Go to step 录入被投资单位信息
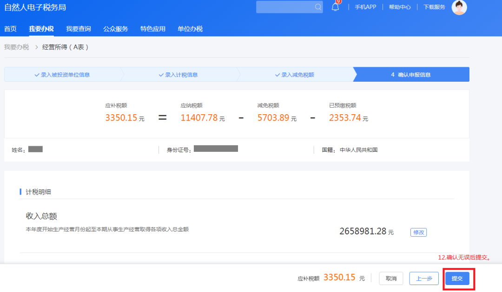The image size is (502, 292). [62, 75]
